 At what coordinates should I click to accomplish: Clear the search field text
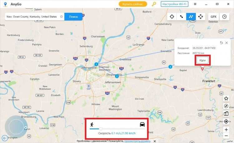61,17
